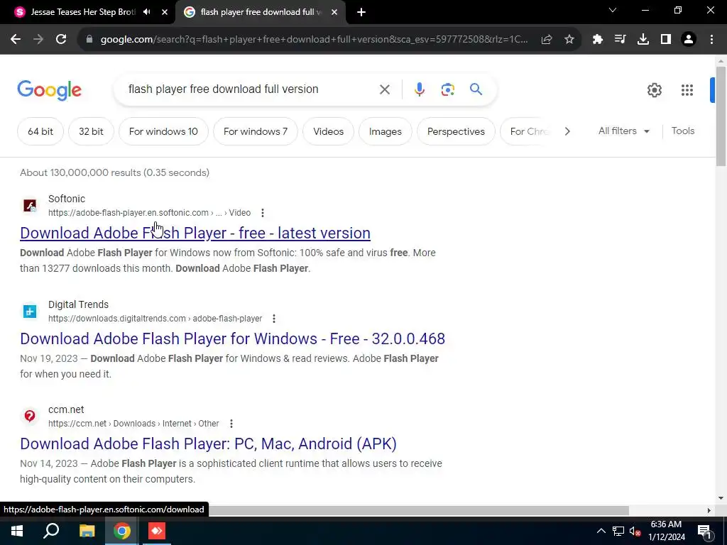The height and width of the screenshot is (545, 727).
Task: Reload the page with the refresh icon
Action: coord(61,40)
